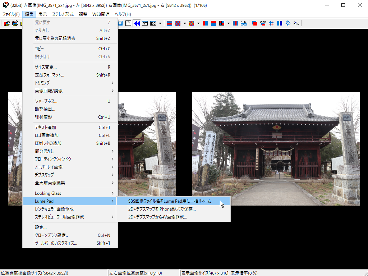Open the WEB関連 menu
Screen dimensions: 368x276
coord(101,14)
